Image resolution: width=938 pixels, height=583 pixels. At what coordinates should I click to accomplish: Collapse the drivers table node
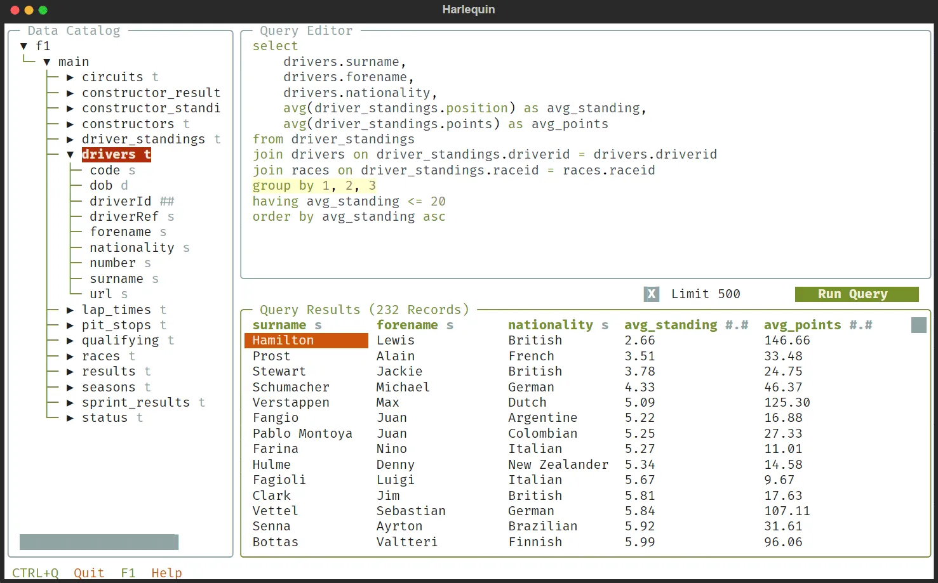coord(70,155)
